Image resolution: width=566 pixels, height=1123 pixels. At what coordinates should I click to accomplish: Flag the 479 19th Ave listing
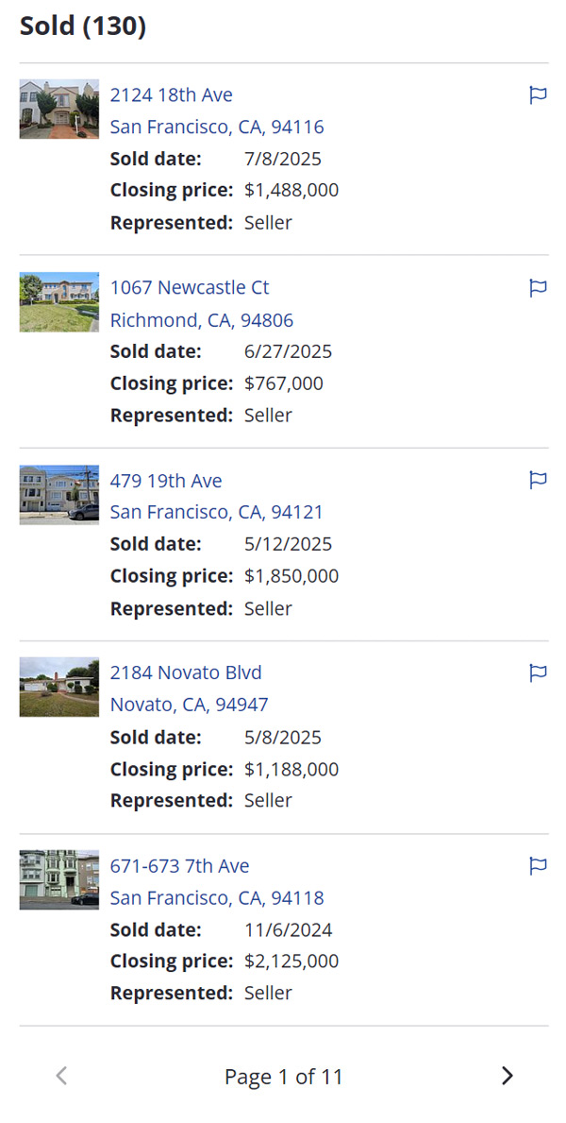(538, 480)
